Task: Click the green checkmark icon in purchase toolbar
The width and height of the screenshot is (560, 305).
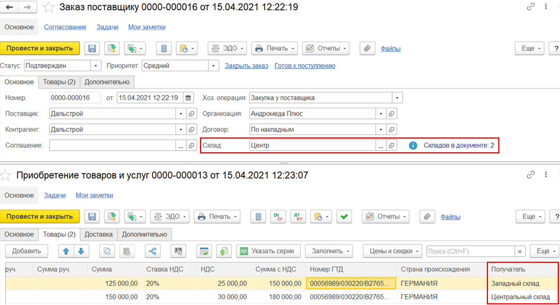Action: tap(344, 217)
